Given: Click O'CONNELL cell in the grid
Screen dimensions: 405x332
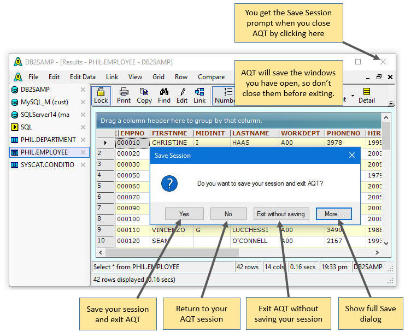Looking at the screenshot, I should click(x=254, y=241).
